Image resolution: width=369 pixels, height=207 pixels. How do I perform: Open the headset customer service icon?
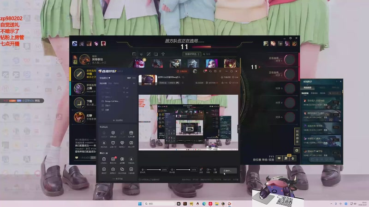point(210,71)
